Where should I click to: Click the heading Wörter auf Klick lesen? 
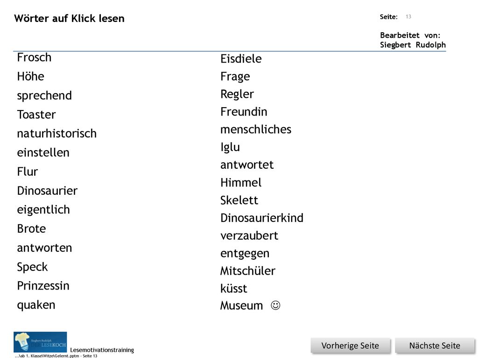69,19
